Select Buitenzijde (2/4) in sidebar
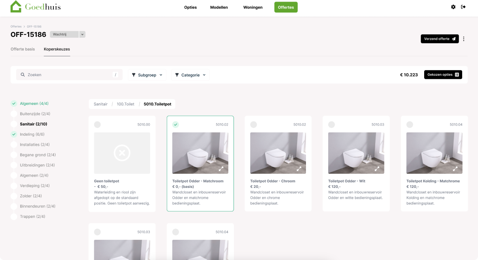Image resolution: width=478 pixels, height=260 pixels. tap(35, 114)
